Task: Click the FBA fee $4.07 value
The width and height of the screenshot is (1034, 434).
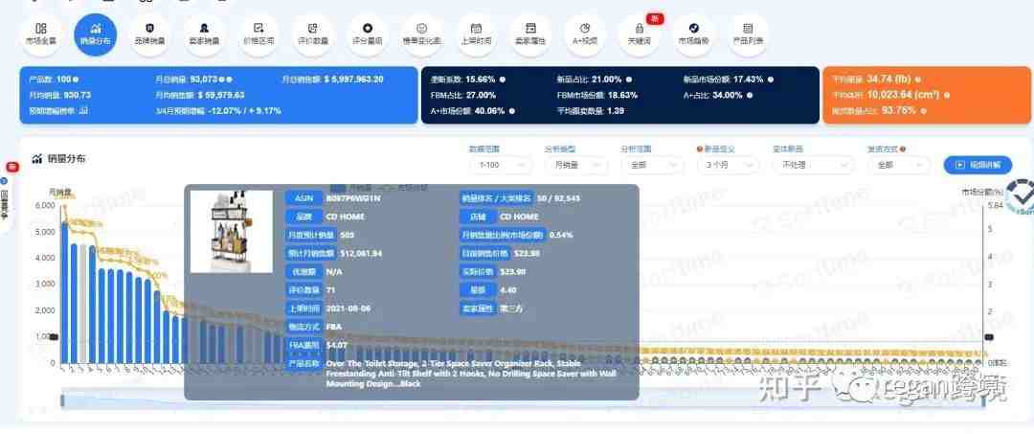Action: tap(336, 345)
